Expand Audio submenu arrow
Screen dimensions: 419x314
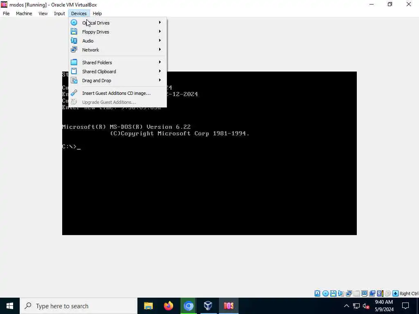pyautogui.click(x=160, y=40)
